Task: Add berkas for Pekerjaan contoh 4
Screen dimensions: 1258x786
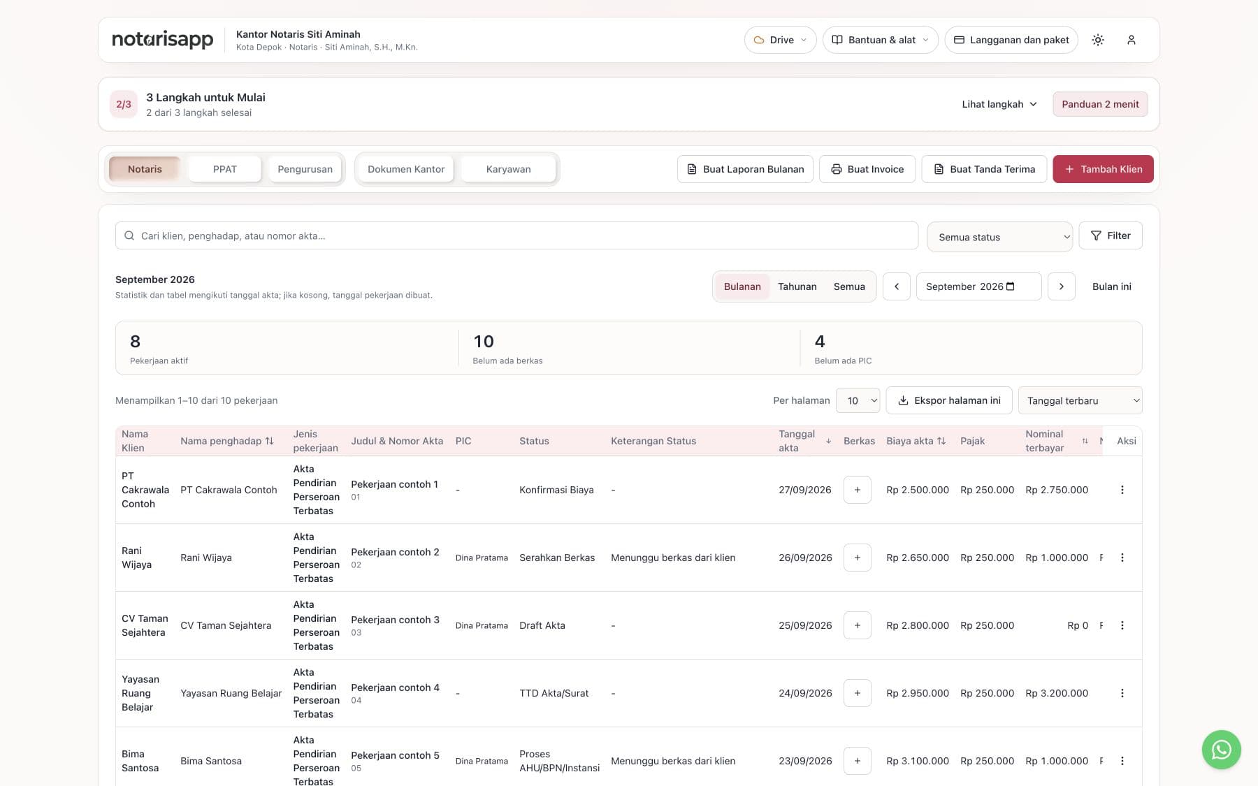Action: 857,693
